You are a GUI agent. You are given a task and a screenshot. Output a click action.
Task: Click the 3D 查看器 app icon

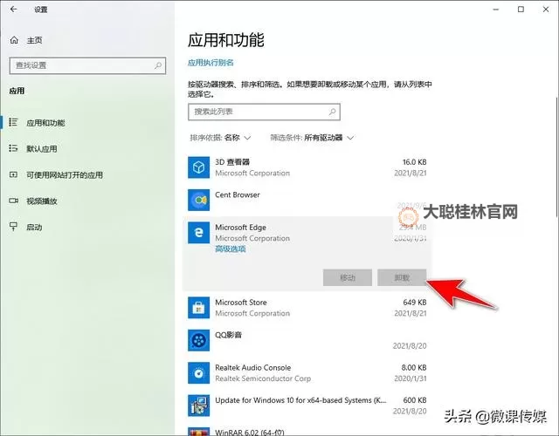click(198, 167)
